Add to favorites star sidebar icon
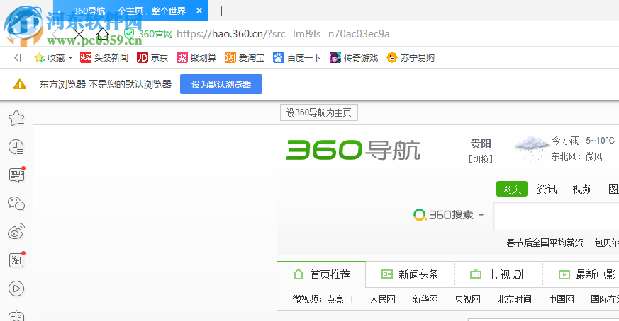The height and width of the screenshot is (321, 619). click(16, 118)
